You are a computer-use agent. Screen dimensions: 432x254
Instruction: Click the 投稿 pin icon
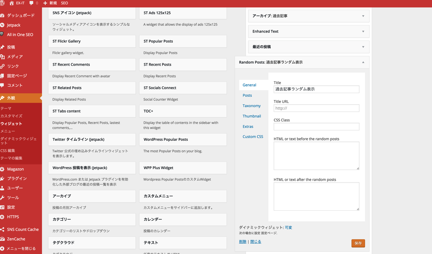coord(2,47)
